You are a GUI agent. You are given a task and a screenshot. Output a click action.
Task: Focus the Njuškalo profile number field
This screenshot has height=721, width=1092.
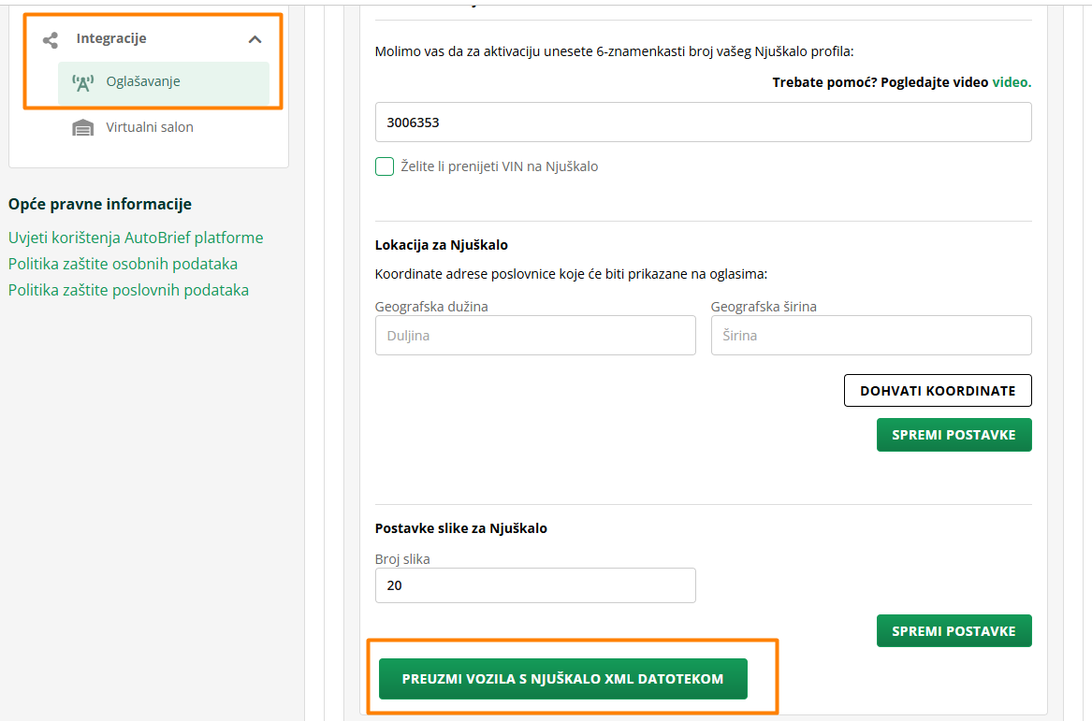click(x=703, y=123)
